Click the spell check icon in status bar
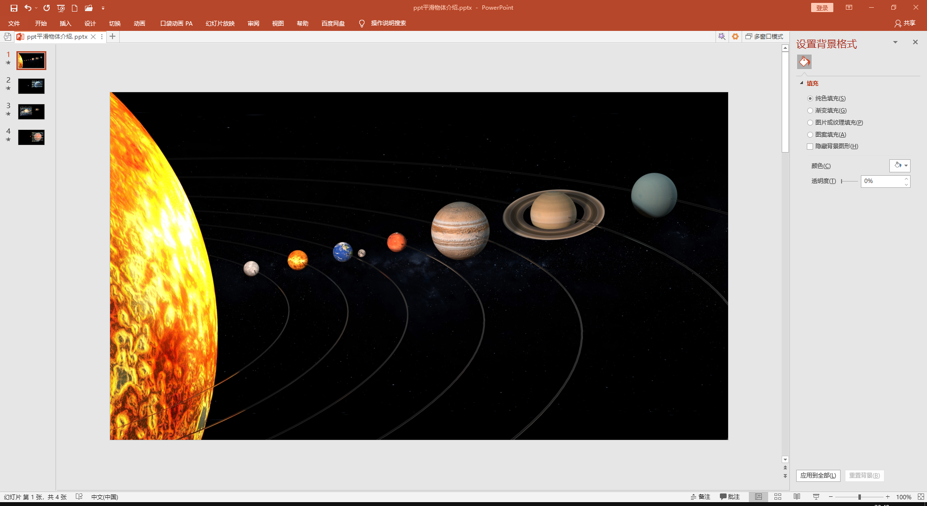 click(x=79, y=497)
